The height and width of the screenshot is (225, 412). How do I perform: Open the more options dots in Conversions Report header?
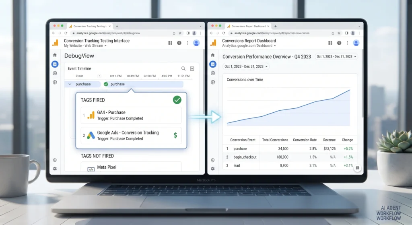click(x=347, y=43)
